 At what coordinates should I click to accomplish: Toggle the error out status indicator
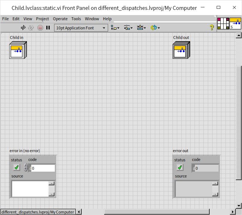point(180,168)
